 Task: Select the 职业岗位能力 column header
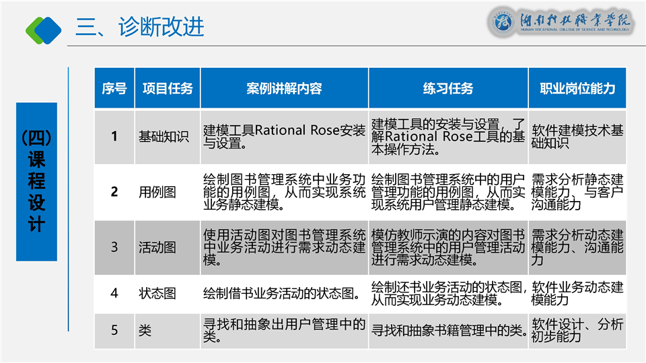pyautogui.click(x=577, y=89)
